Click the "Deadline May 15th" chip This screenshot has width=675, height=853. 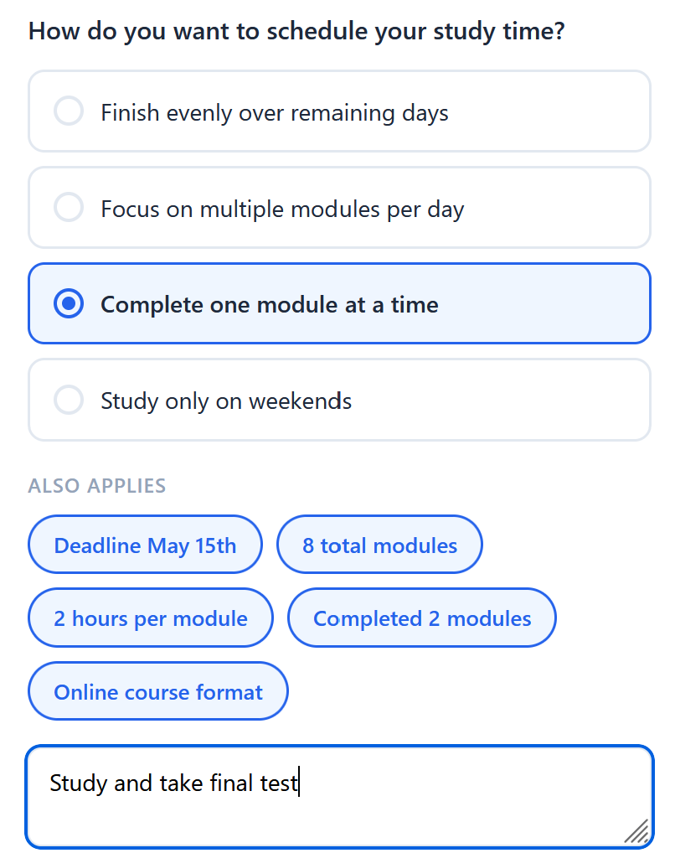pos(144,545)
